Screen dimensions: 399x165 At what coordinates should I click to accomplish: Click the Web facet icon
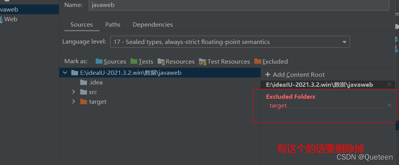pyautogui.click(x=1, y=19)
